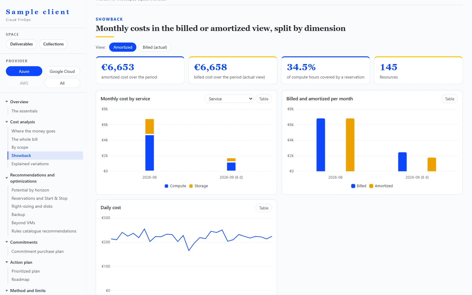Open Right-sizing and disks page

32,206
